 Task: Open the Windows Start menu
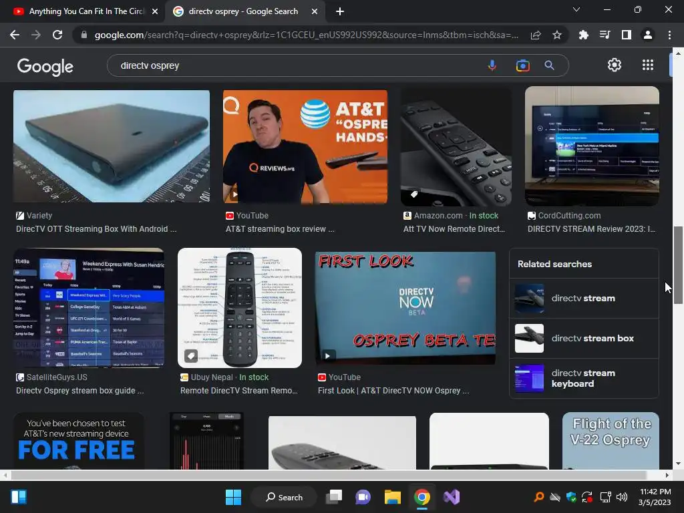233,497
